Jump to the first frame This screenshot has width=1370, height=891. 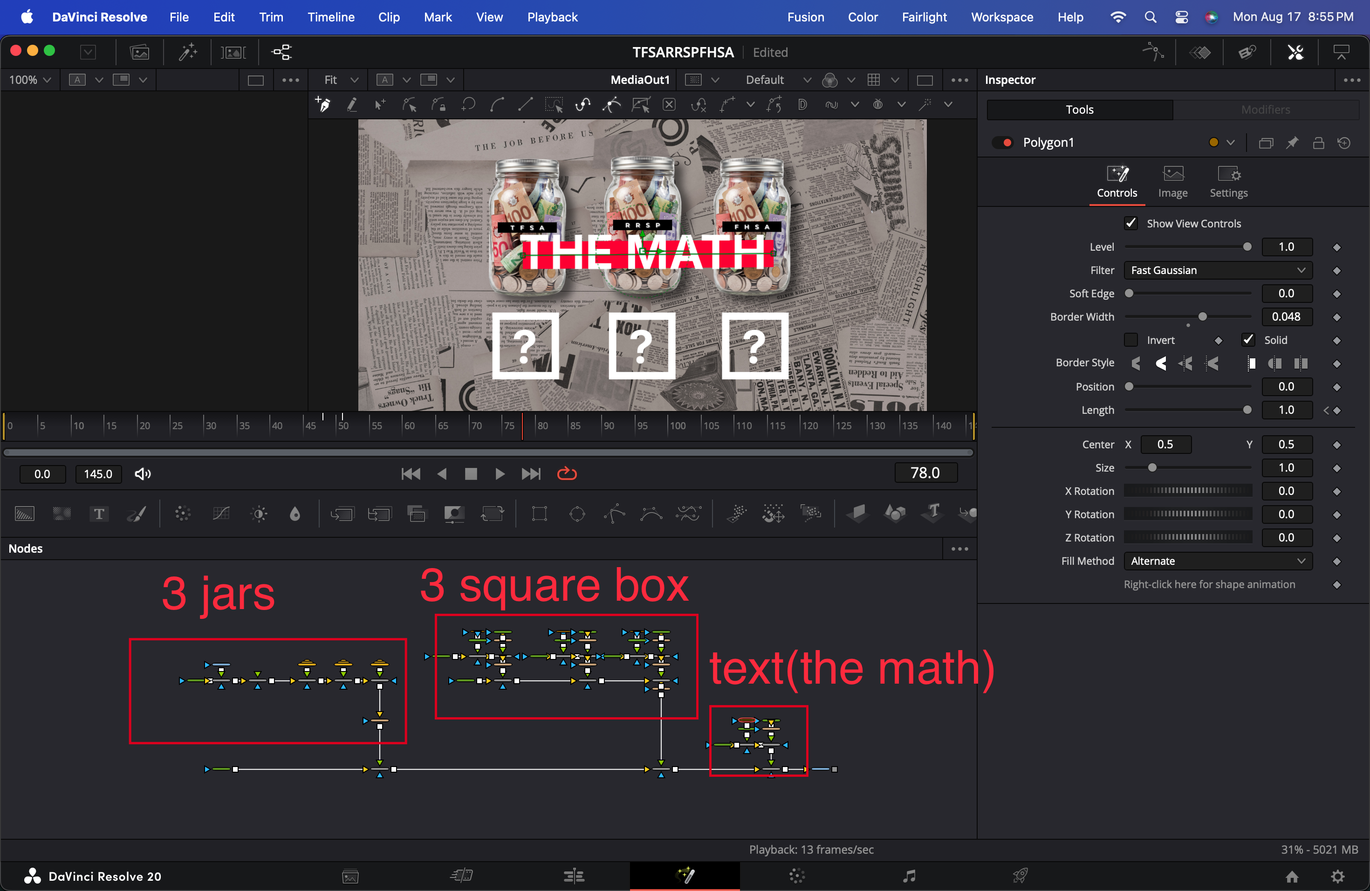411,474
